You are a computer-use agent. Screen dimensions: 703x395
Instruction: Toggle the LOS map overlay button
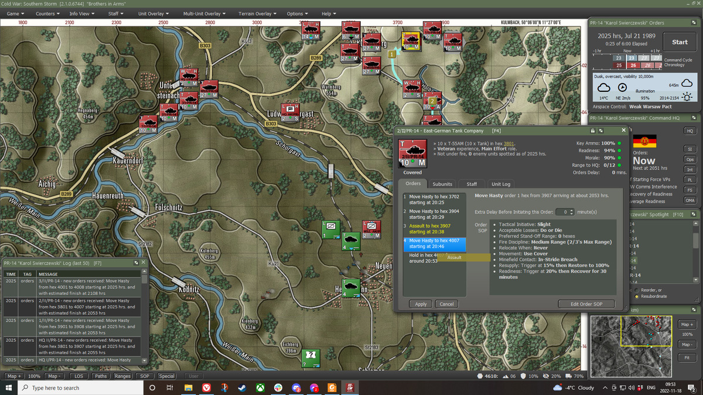(79, 376)
